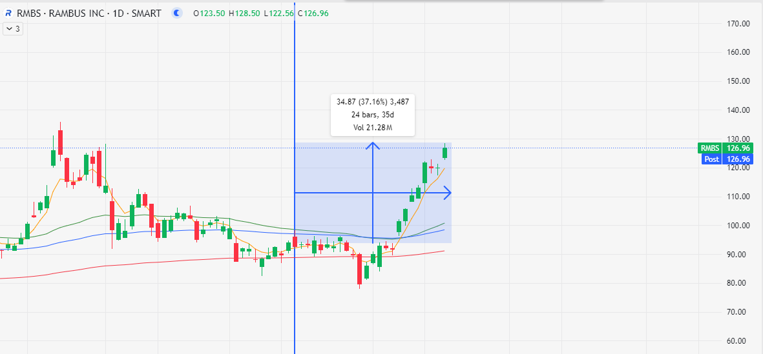Click the post-market moon session icon
Viewport: 763px width, 354px height.
(178, 14)
